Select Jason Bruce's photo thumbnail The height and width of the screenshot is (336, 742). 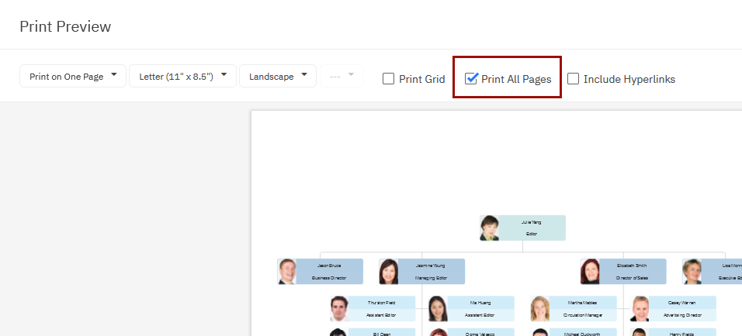tap(288, 272)
